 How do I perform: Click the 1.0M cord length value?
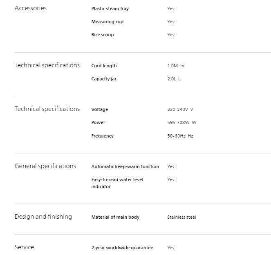coord(175,66)
